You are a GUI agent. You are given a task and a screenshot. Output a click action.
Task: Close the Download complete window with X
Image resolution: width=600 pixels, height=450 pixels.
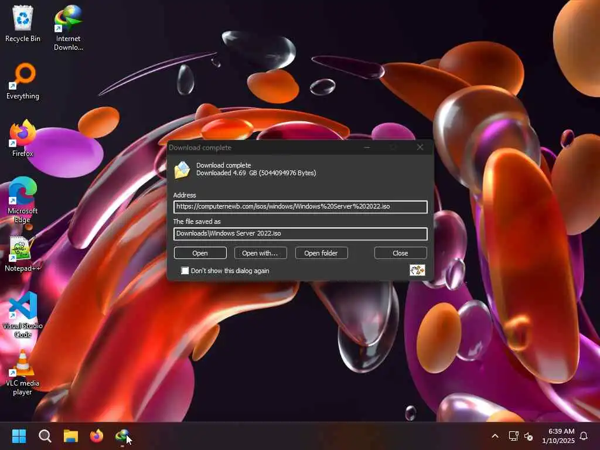click(x=420, y=147)
